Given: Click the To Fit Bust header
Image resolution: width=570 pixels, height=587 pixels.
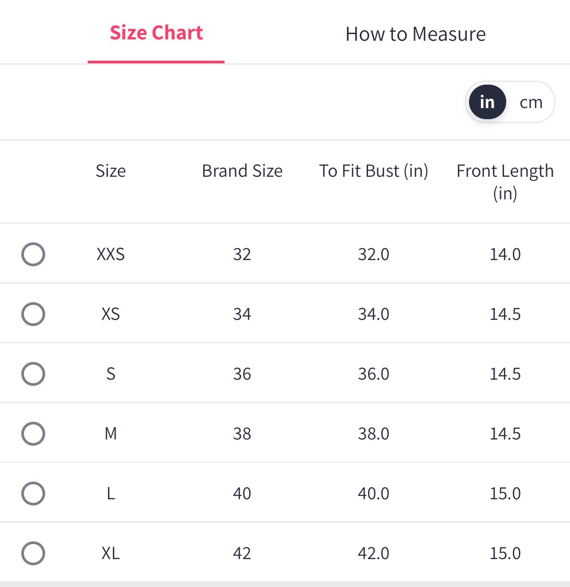Looking at the screenshot, I should (x=373, y=171).
